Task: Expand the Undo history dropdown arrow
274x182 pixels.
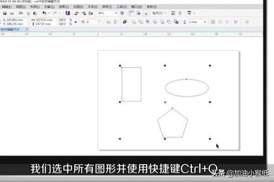Action: point(49,13)
